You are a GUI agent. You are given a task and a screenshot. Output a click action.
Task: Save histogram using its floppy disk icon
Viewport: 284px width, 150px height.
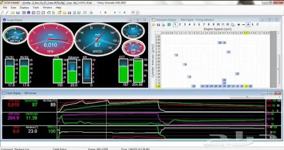tap(159, 25)
